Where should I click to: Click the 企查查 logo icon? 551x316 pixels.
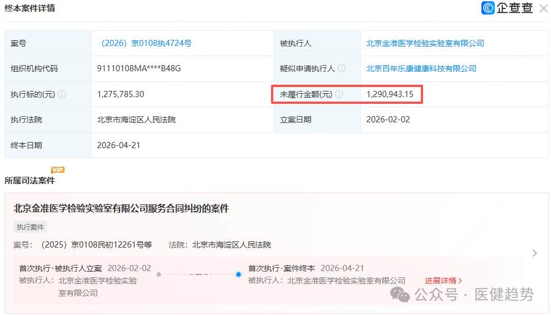488,8
